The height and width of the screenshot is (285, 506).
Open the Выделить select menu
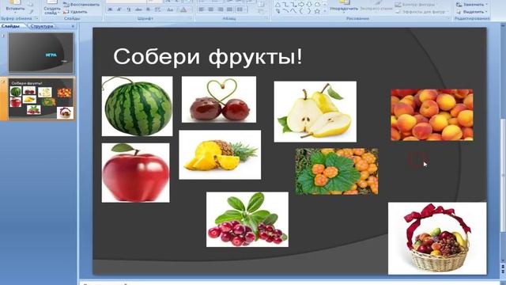(472, 12)
